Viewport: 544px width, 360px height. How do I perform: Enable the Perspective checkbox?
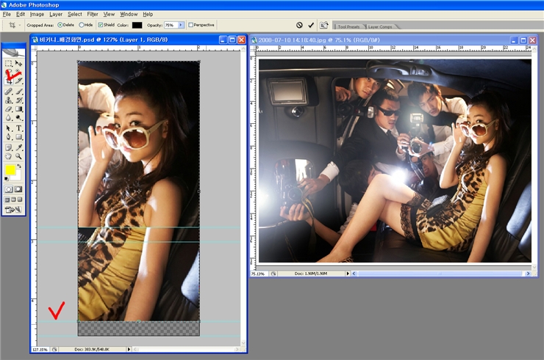[190, 25]
